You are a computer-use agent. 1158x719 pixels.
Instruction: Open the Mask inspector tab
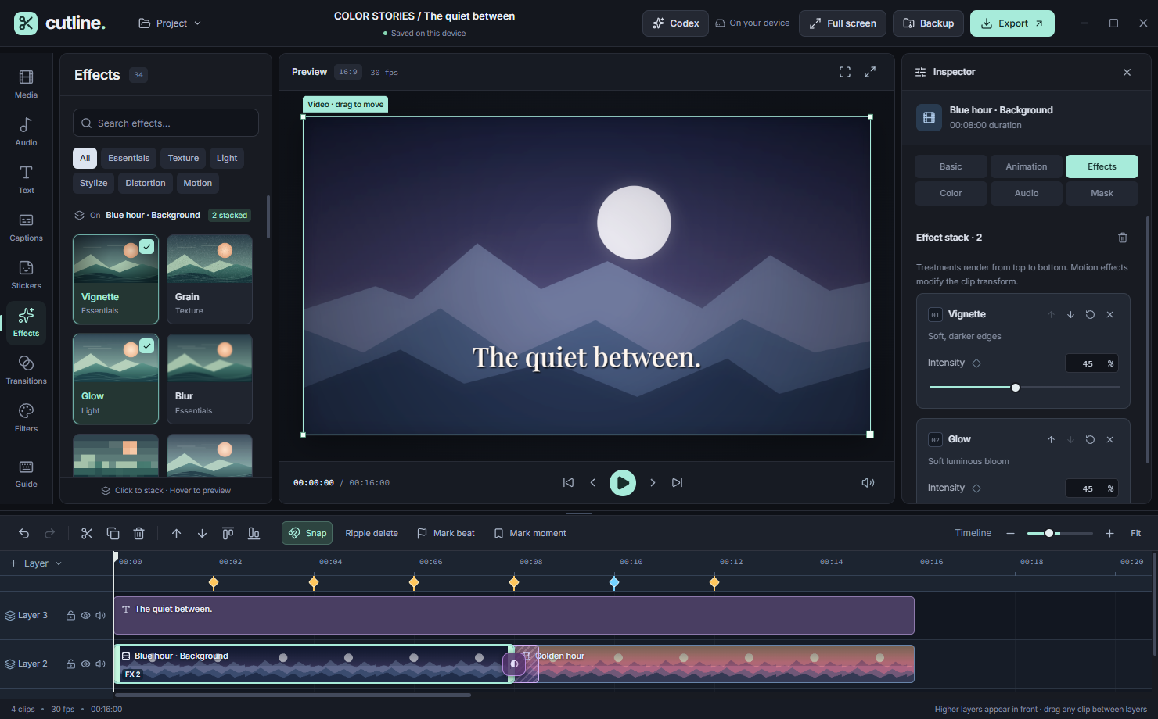(x=1102, y=193)
